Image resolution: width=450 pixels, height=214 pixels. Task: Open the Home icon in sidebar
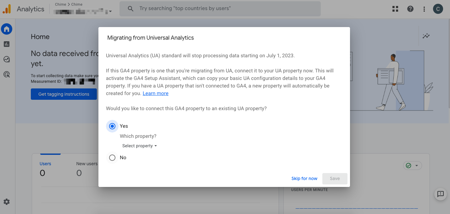(7, 29)
